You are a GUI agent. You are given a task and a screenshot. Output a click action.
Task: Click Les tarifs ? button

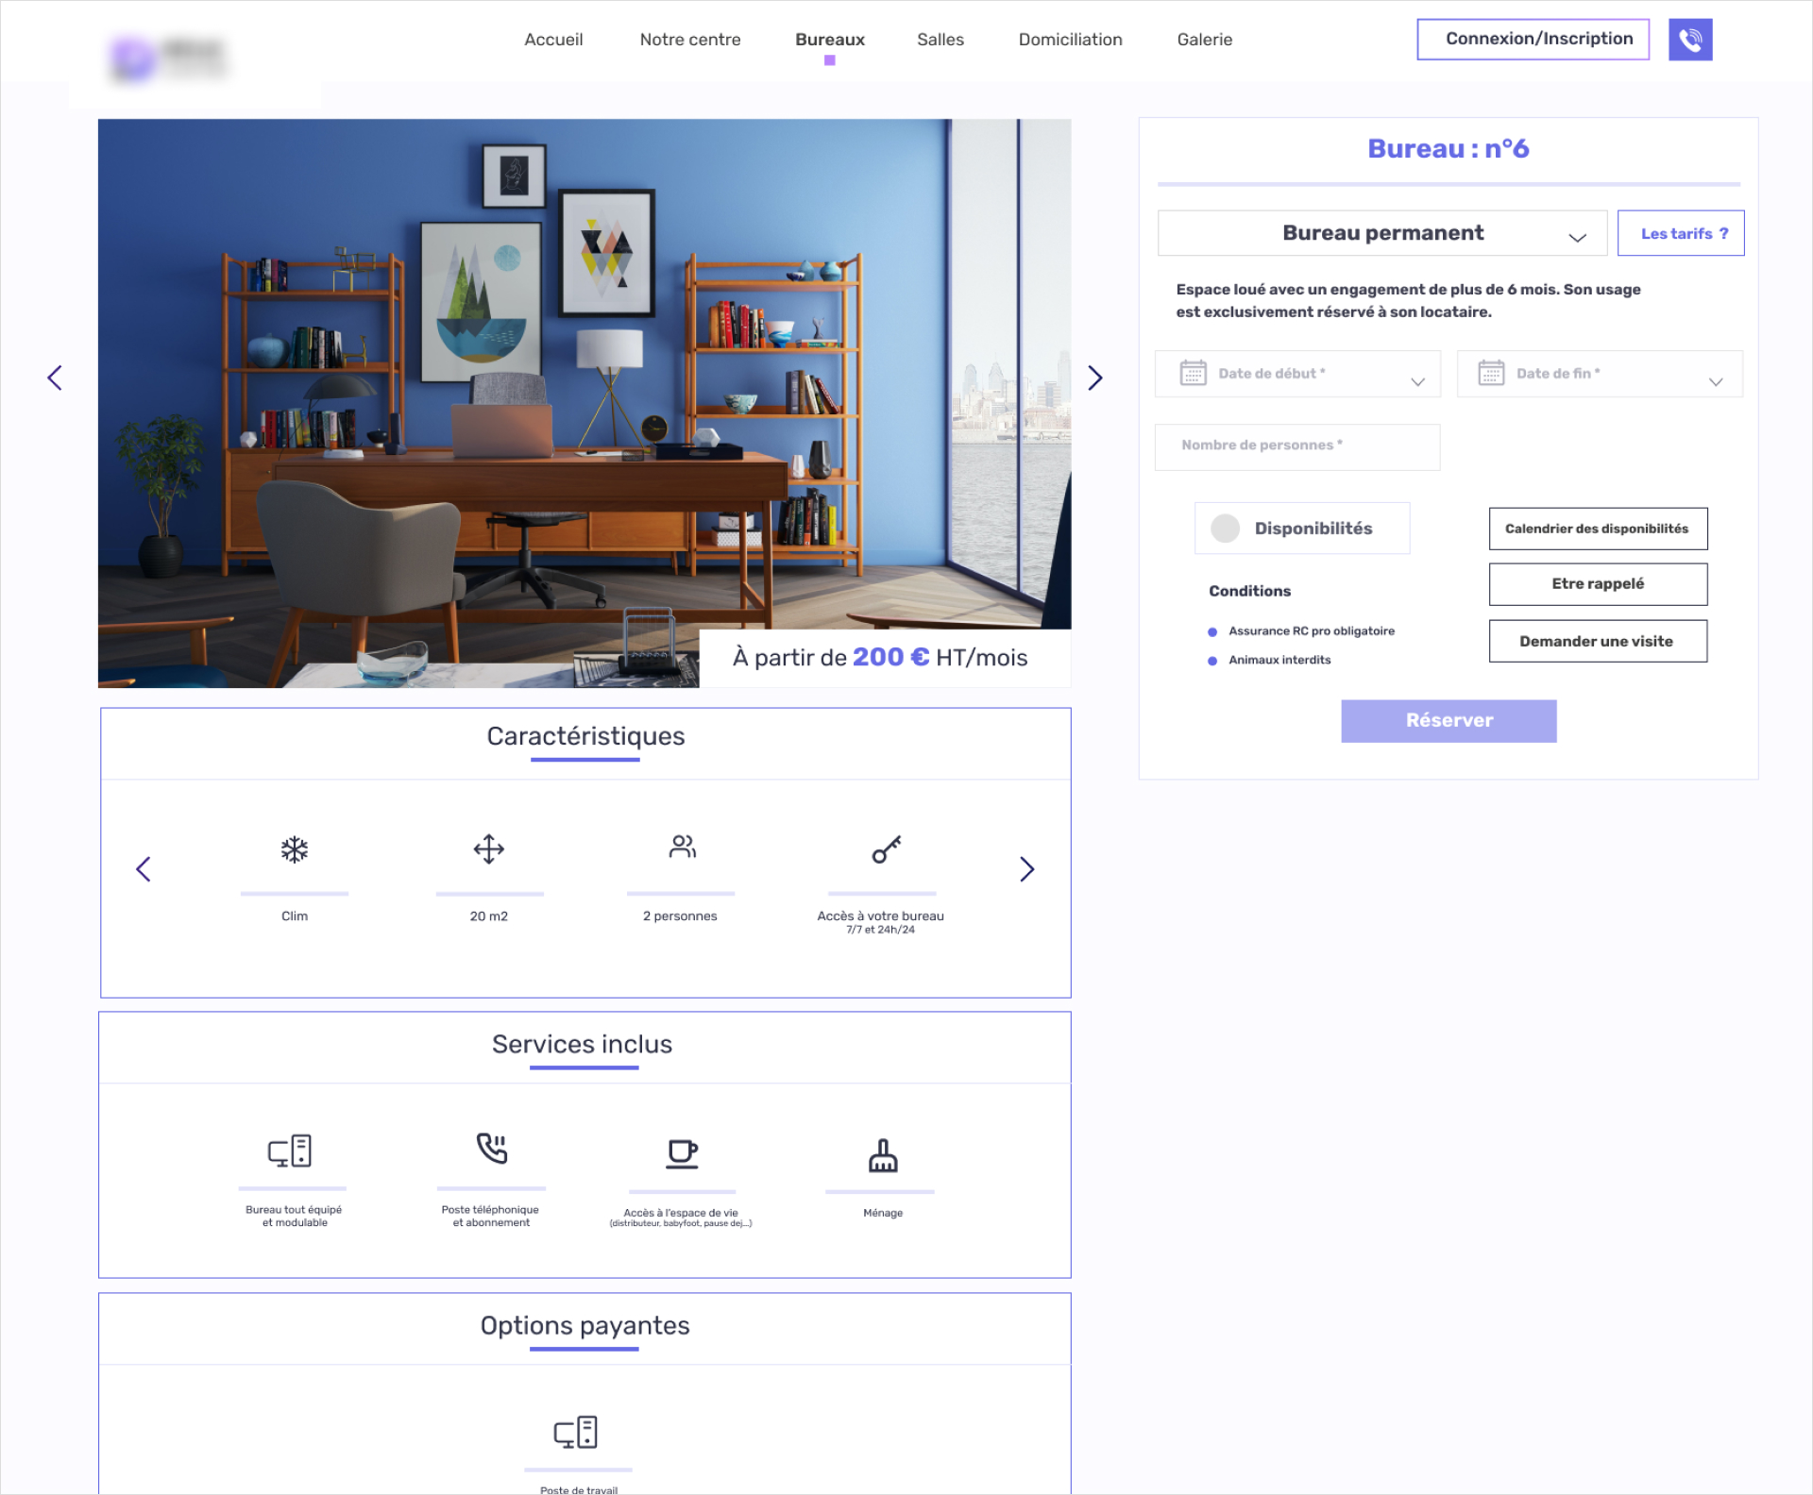[x=1681, y=233]
